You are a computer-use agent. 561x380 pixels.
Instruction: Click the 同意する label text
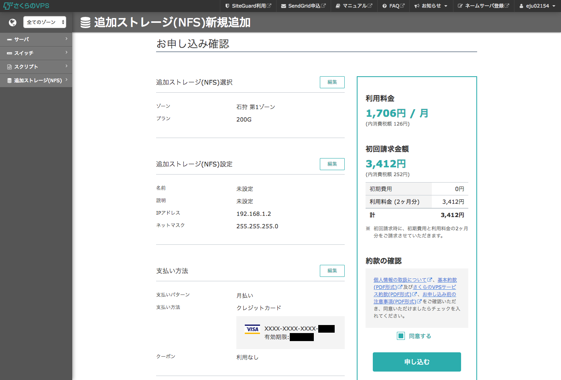click(x=420, y=336)
